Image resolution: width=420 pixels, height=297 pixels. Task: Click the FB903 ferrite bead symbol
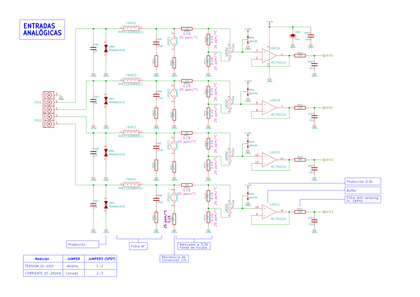[x=131, y=132]
